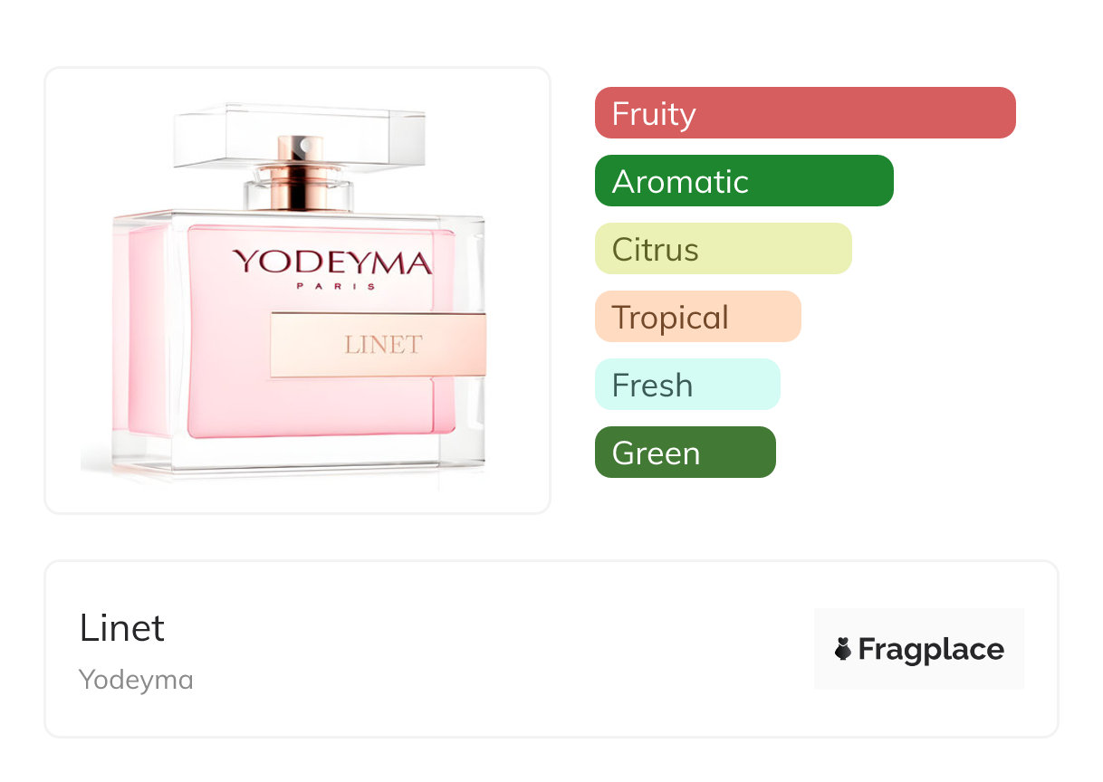Open the Yodeyma brand link
Screen dimensions: 1103x782
click(x=136, y=680)
